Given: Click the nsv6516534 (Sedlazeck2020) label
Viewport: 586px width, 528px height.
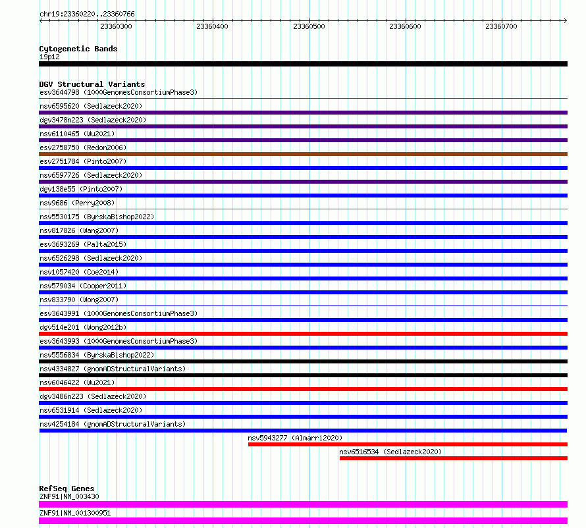Looking at the screenshot, I should click(390, 452).
